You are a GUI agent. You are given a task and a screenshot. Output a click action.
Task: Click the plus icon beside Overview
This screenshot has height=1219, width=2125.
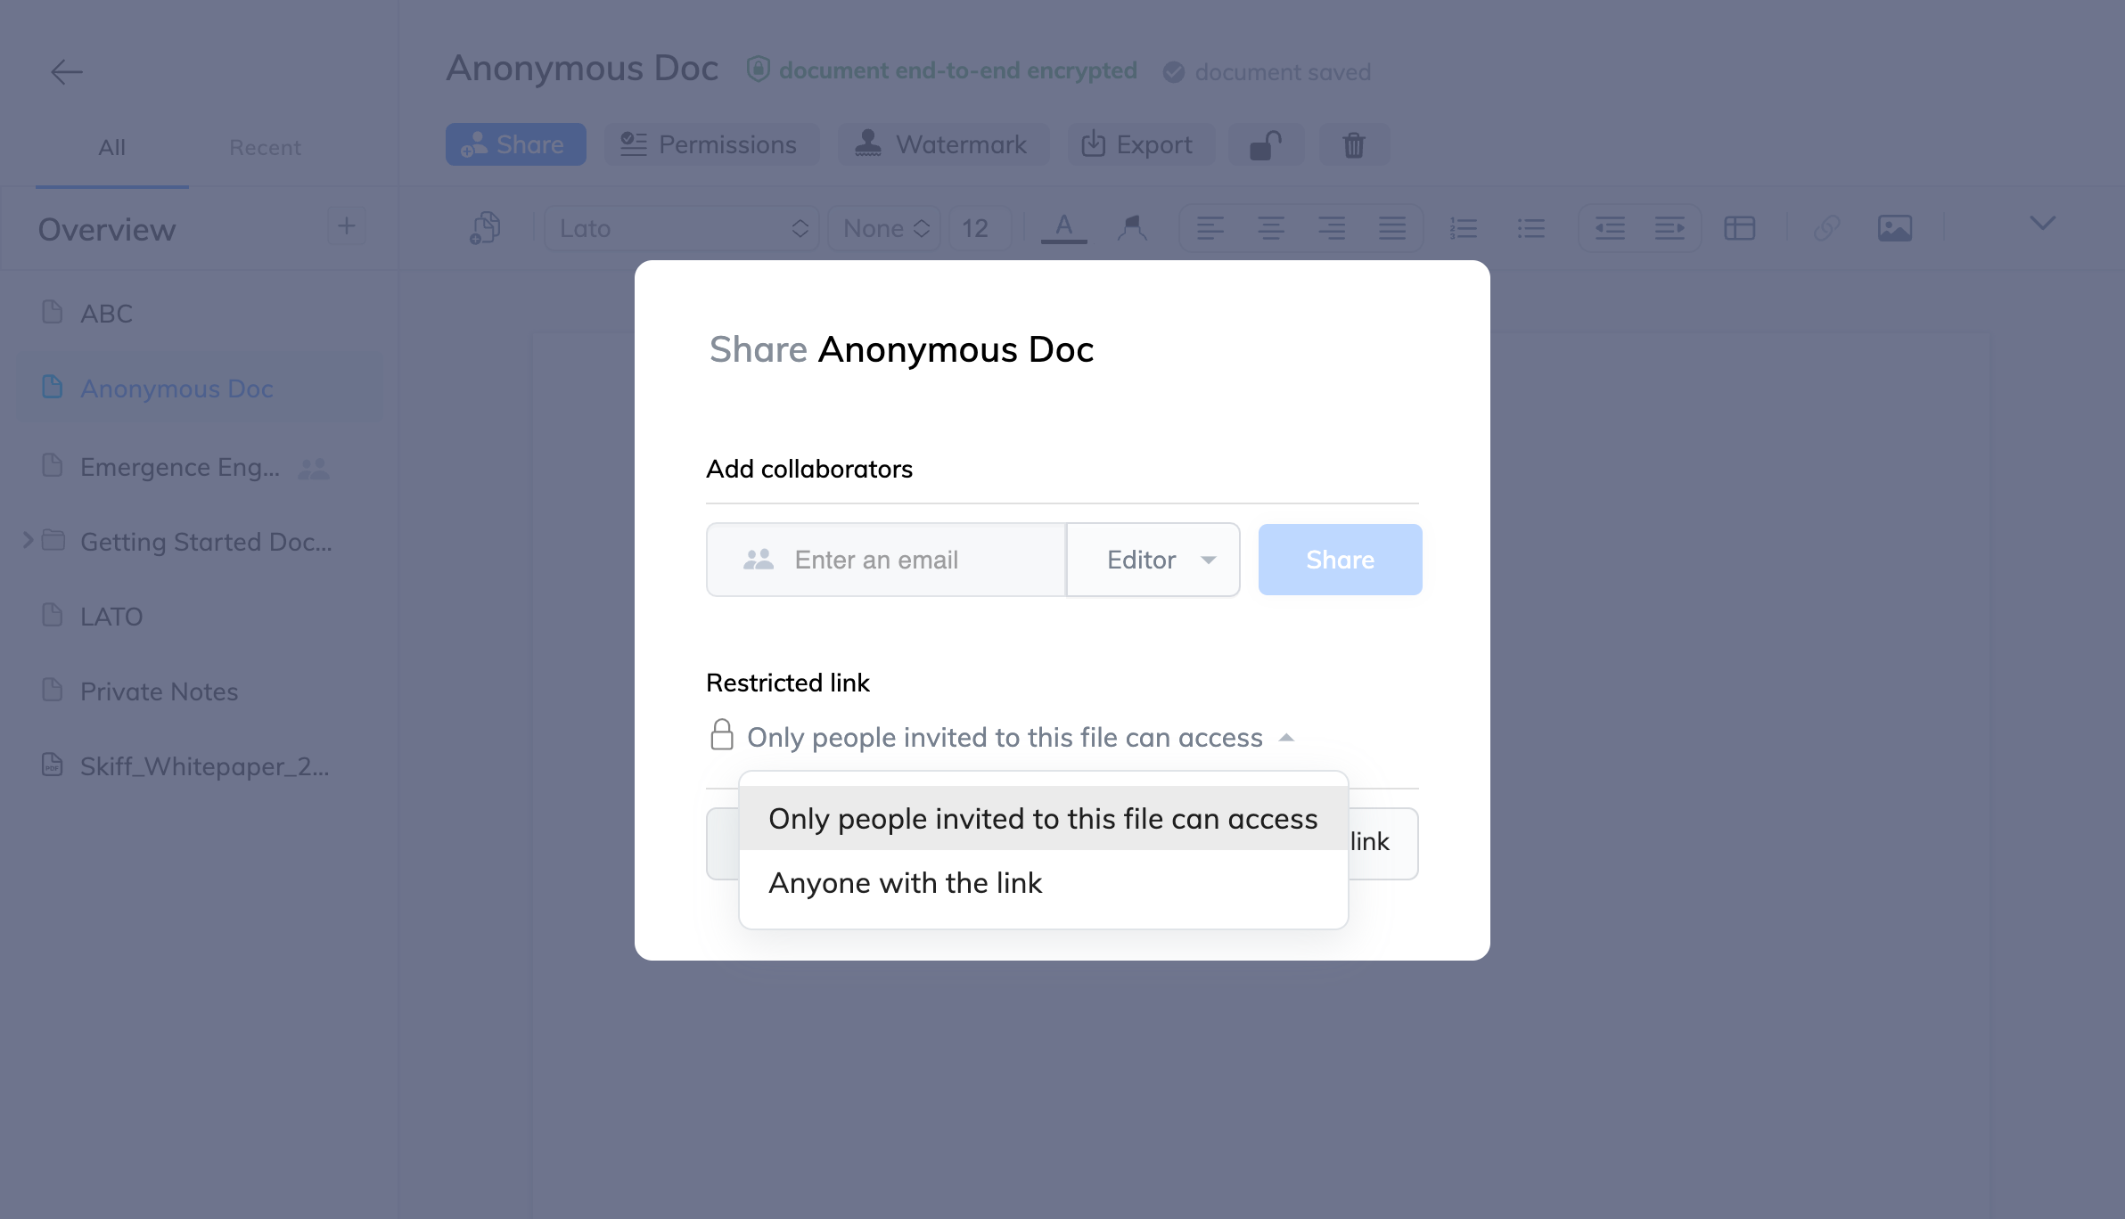346,226
